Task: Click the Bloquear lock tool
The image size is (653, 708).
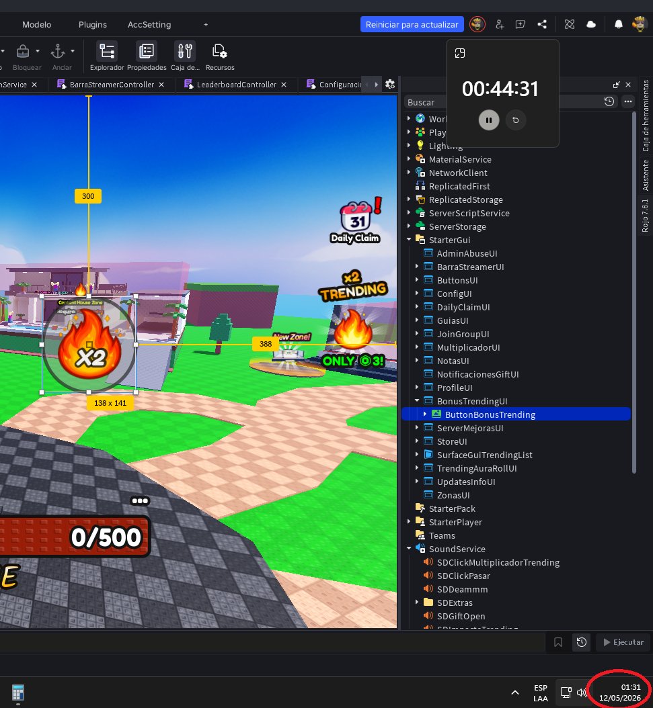Action: 23,56
